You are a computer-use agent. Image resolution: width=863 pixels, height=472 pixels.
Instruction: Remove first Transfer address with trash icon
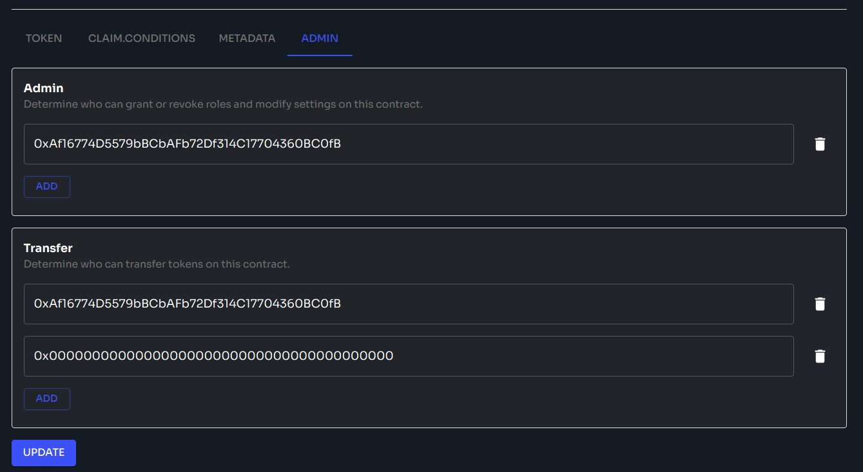(x=819, y=304)
